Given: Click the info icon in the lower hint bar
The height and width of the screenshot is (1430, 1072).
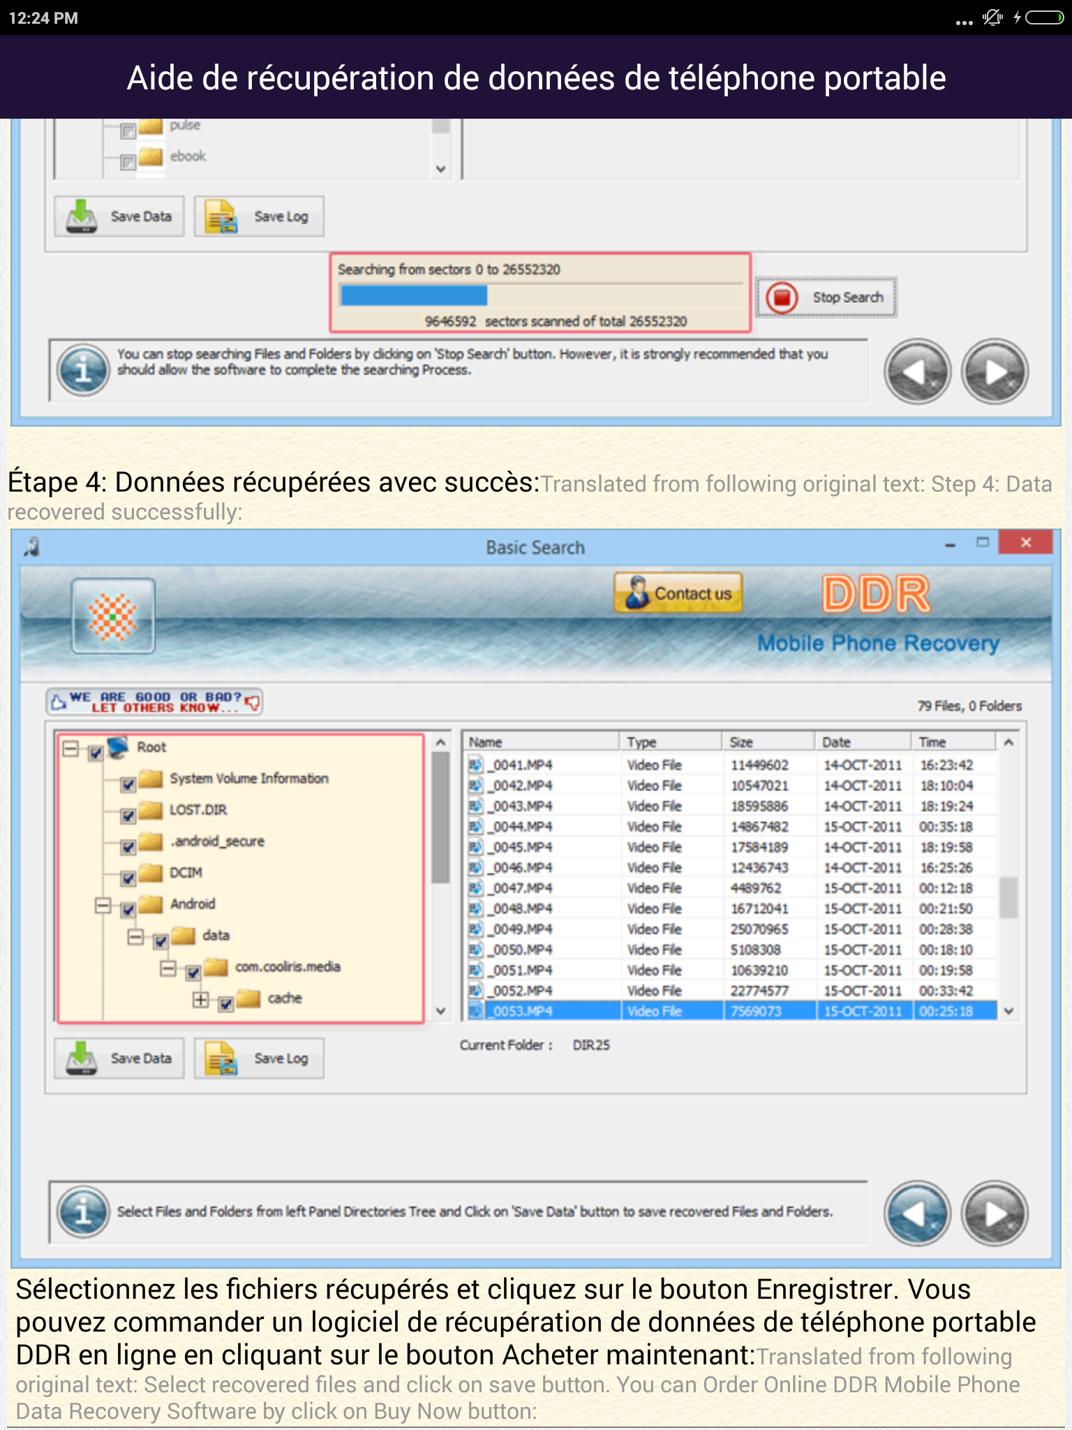Looking at the screenshot, I should (x=83, y=1213).
